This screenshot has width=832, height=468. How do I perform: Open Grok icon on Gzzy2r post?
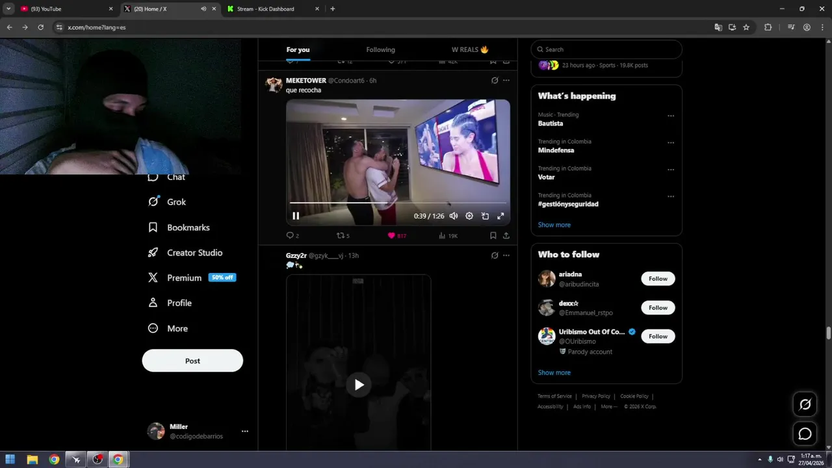pos(495,255)
